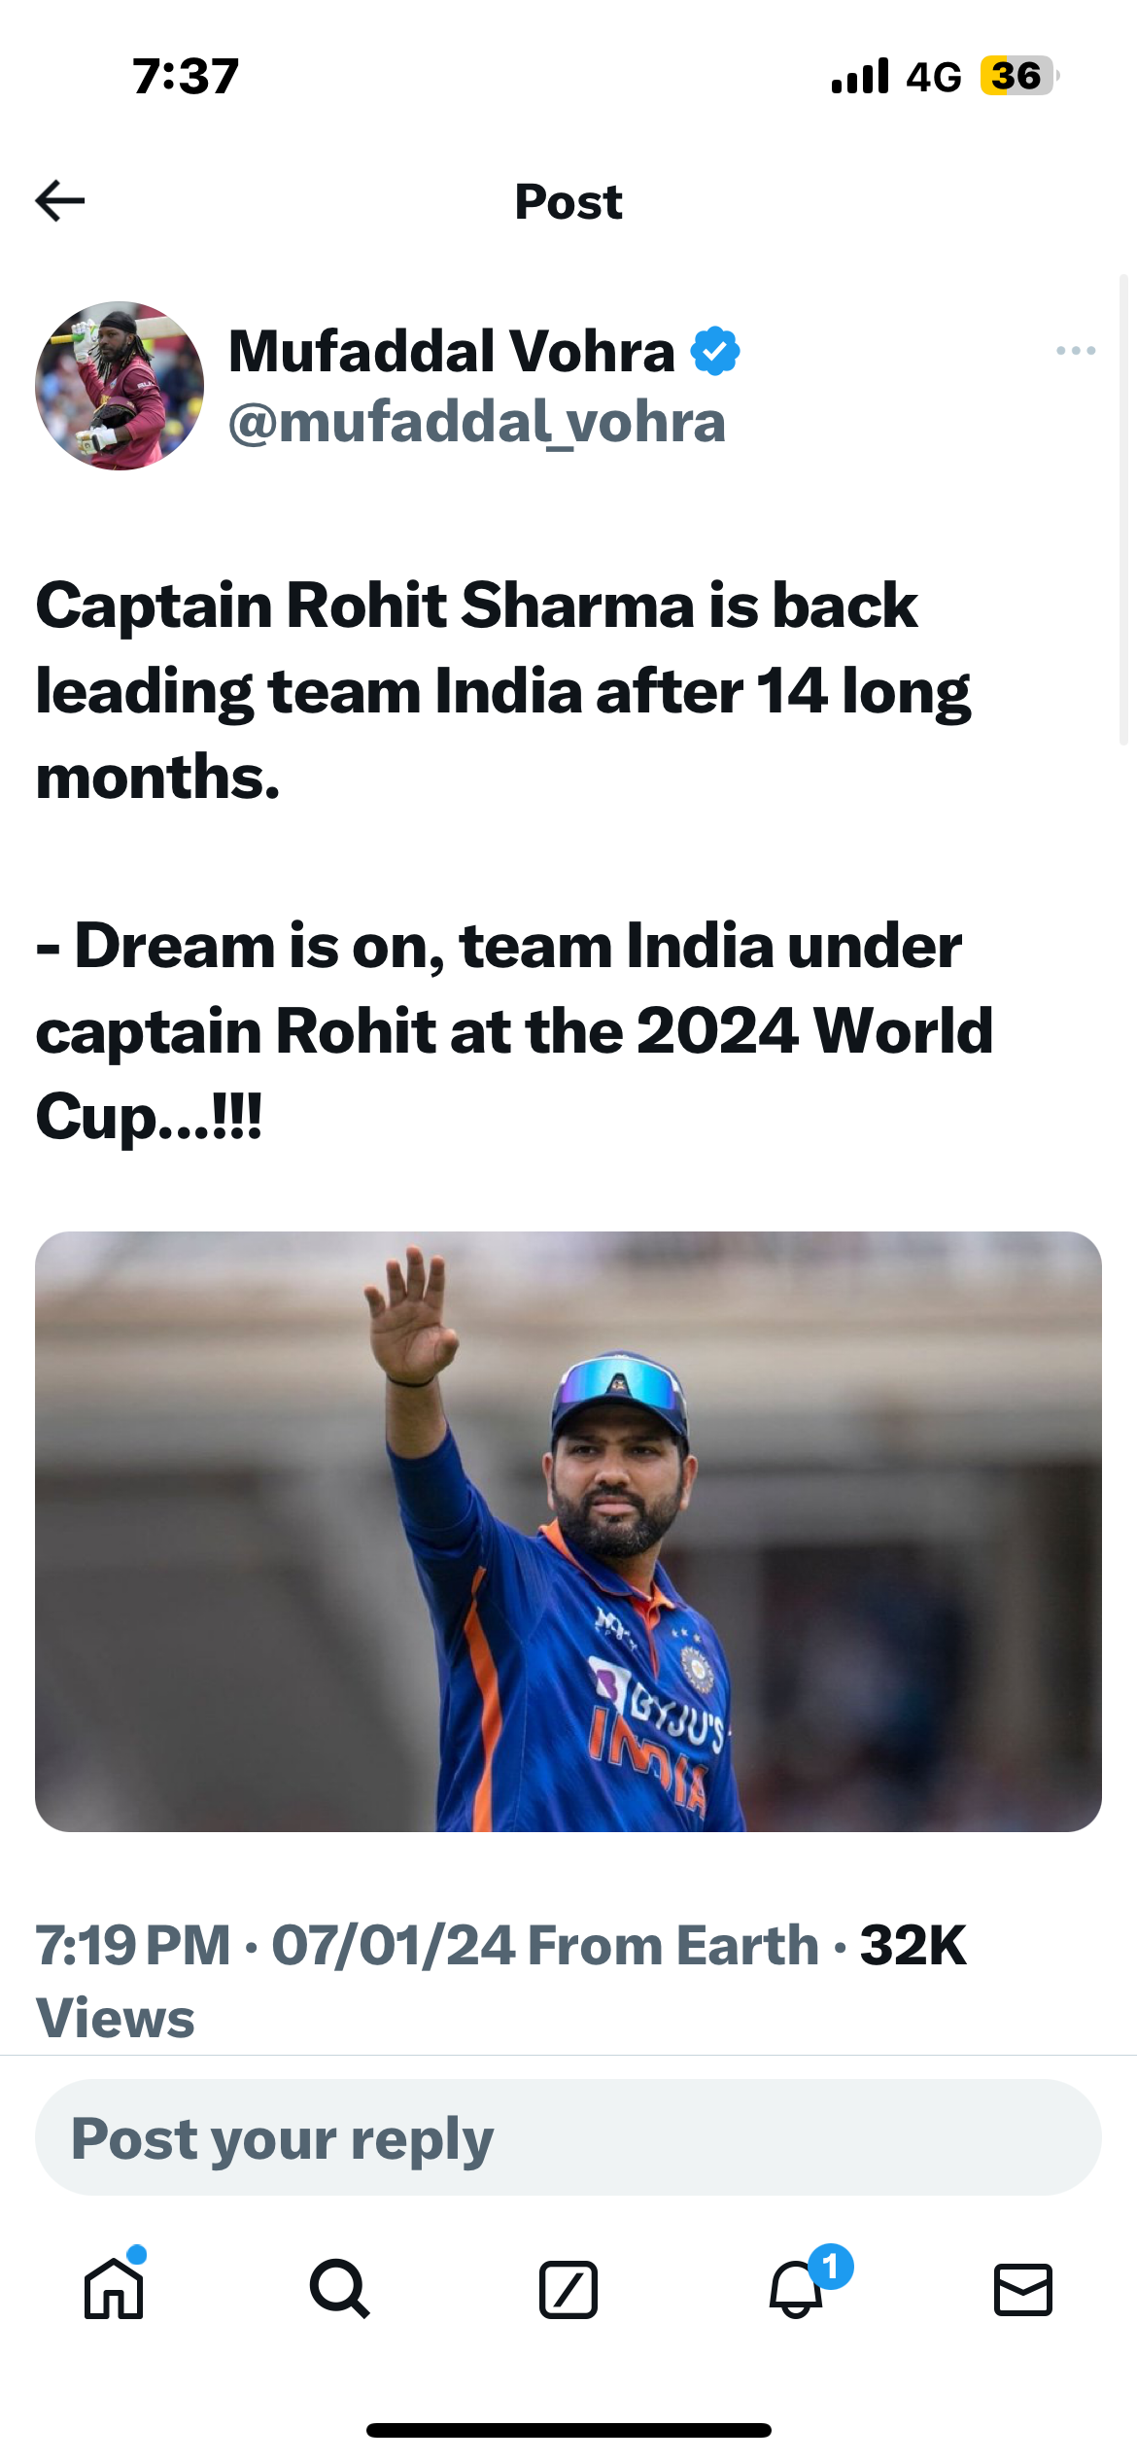Tap the Post header title
Image resolution: width=1137 pixels, height=2461 pixels.
click(x=568, y=202)
